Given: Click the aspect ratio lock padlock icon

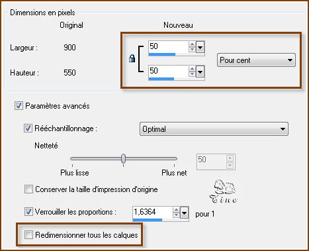Looking at the screenshot, I should click(132, 58).
